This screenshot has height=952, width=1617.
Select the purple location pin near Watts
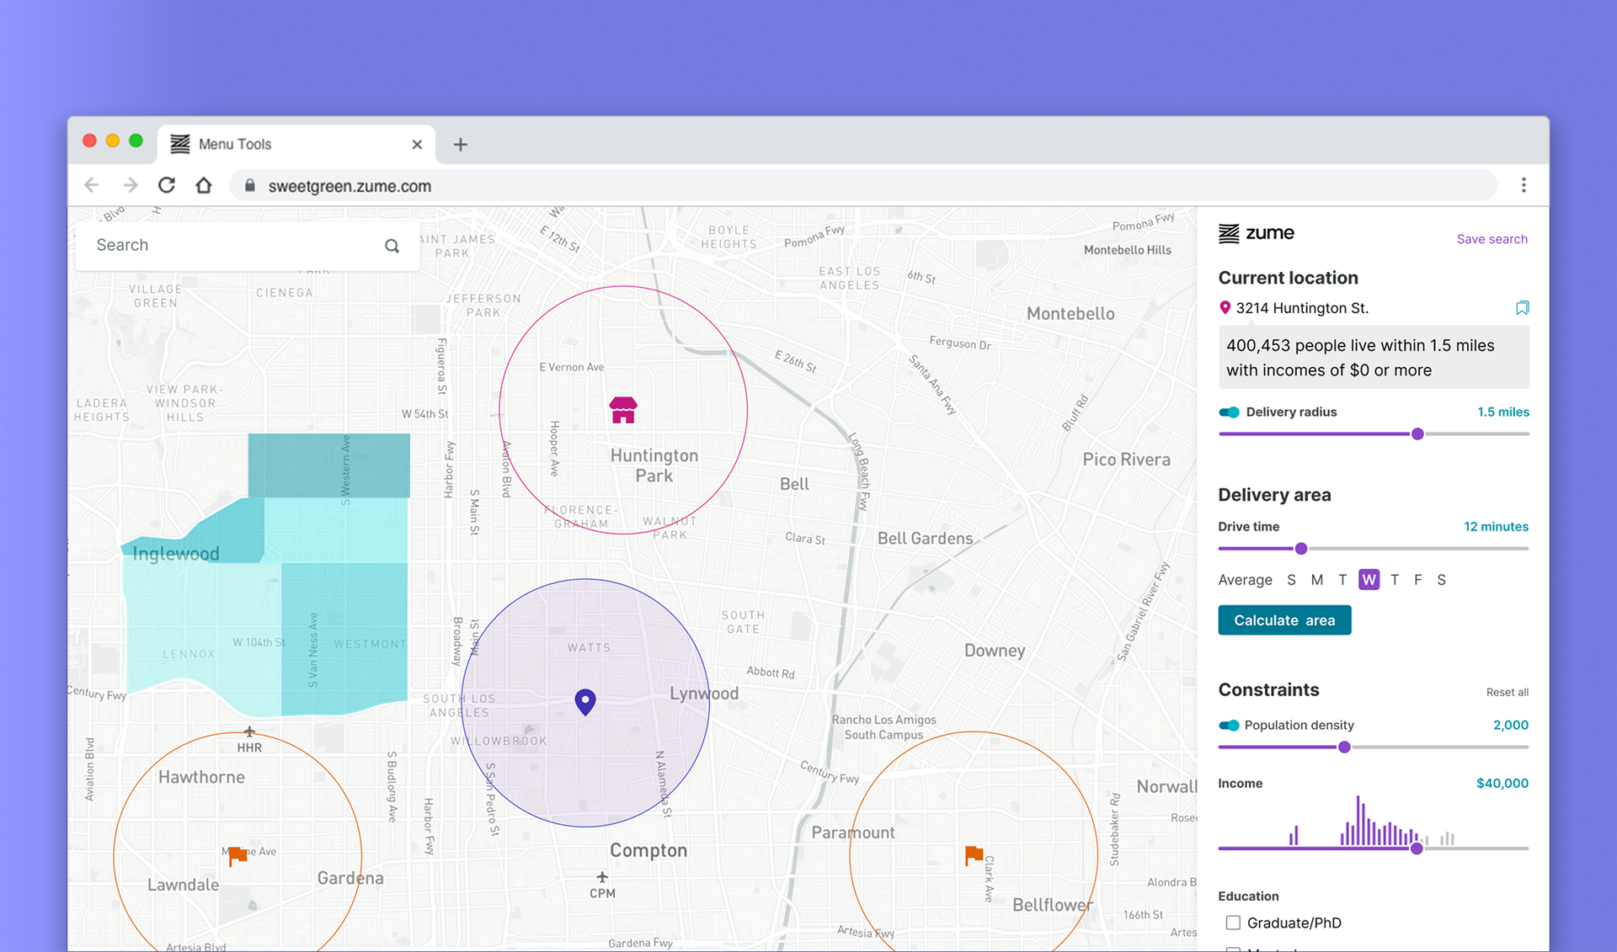tap(585, 701)
